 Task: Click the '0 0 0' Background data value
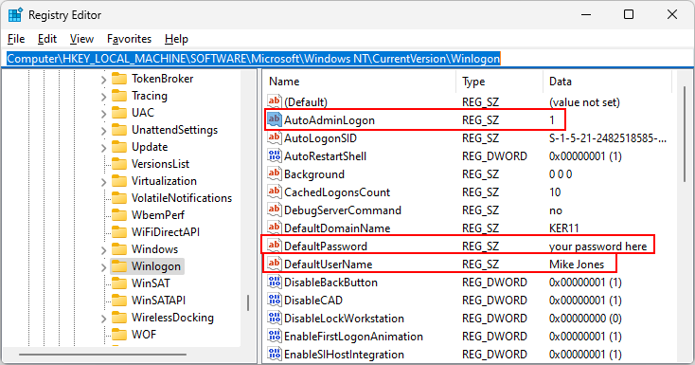pos(561,174)
